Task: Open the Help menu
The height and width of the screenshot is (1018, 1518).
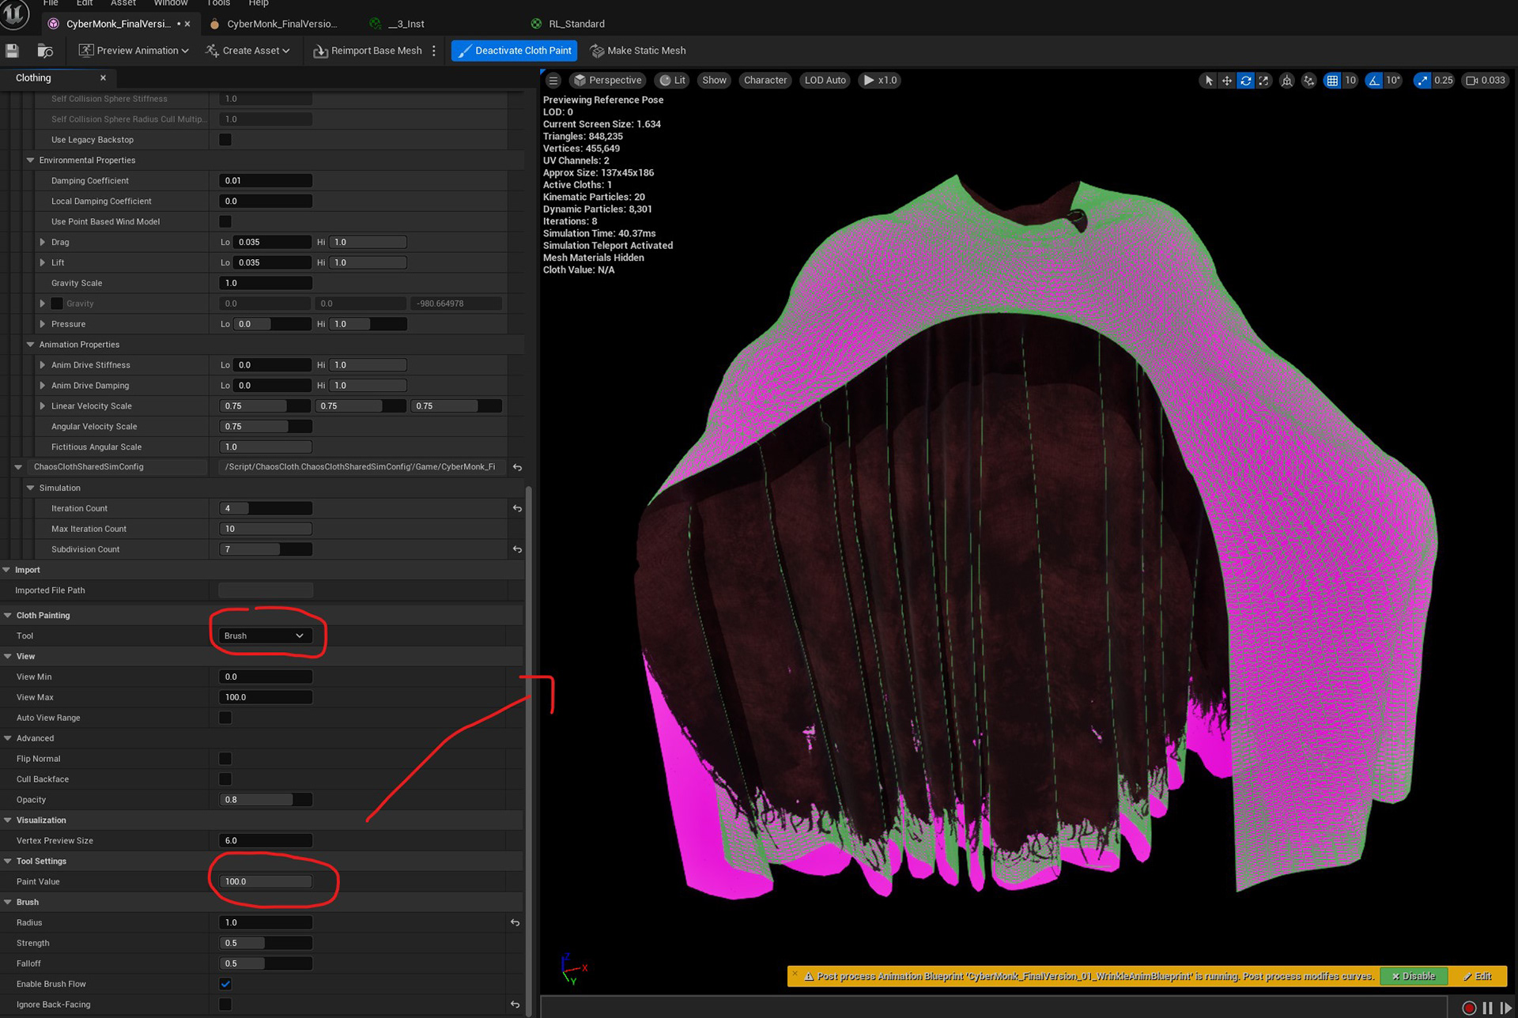Action: click(259, 3)
